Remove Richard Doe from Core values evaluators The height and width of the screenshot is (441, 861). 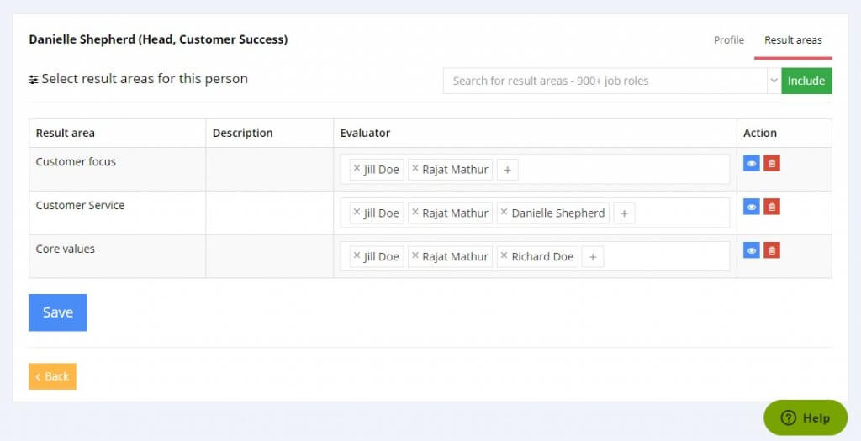point(504,256)
